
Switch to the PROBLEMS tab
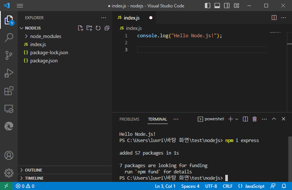[x=129, y=119]
